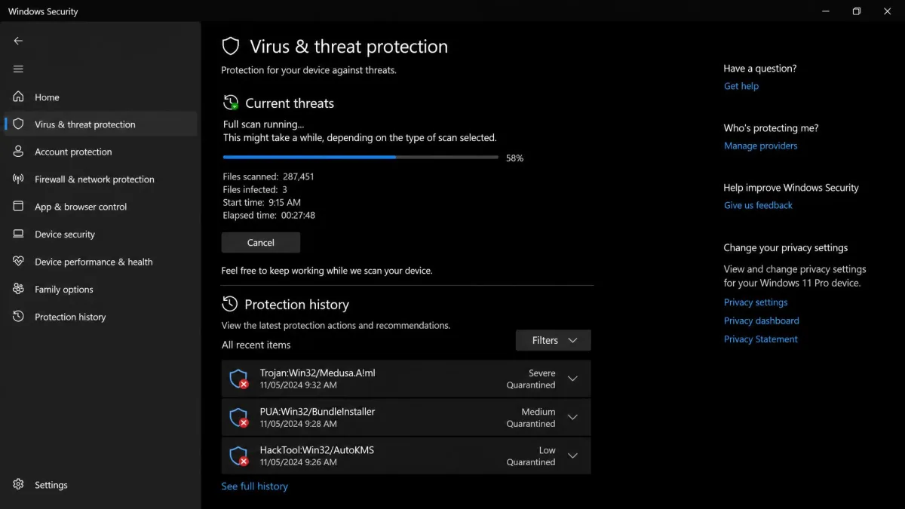Screen dimensions: 905x509
Task: Click the Elapsed time: 00:27:48 line
Action: [269, 215]
